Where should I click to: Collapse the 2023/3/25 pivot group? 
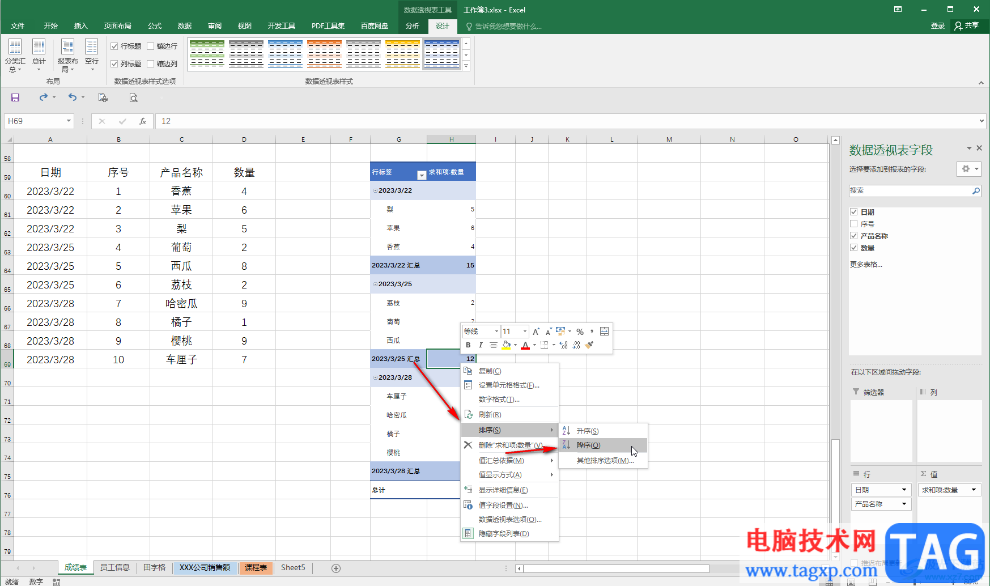[x=375, y=284]
